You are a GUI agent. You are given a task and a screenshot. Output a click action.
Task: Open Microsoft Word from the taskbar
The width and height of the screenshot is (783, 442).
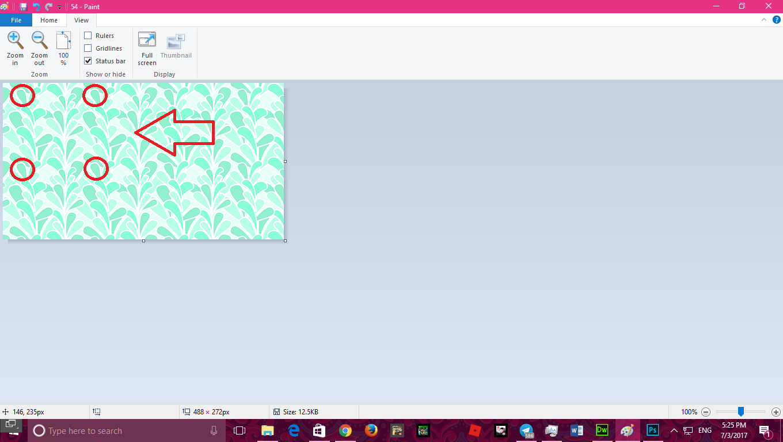pos(577,430)
